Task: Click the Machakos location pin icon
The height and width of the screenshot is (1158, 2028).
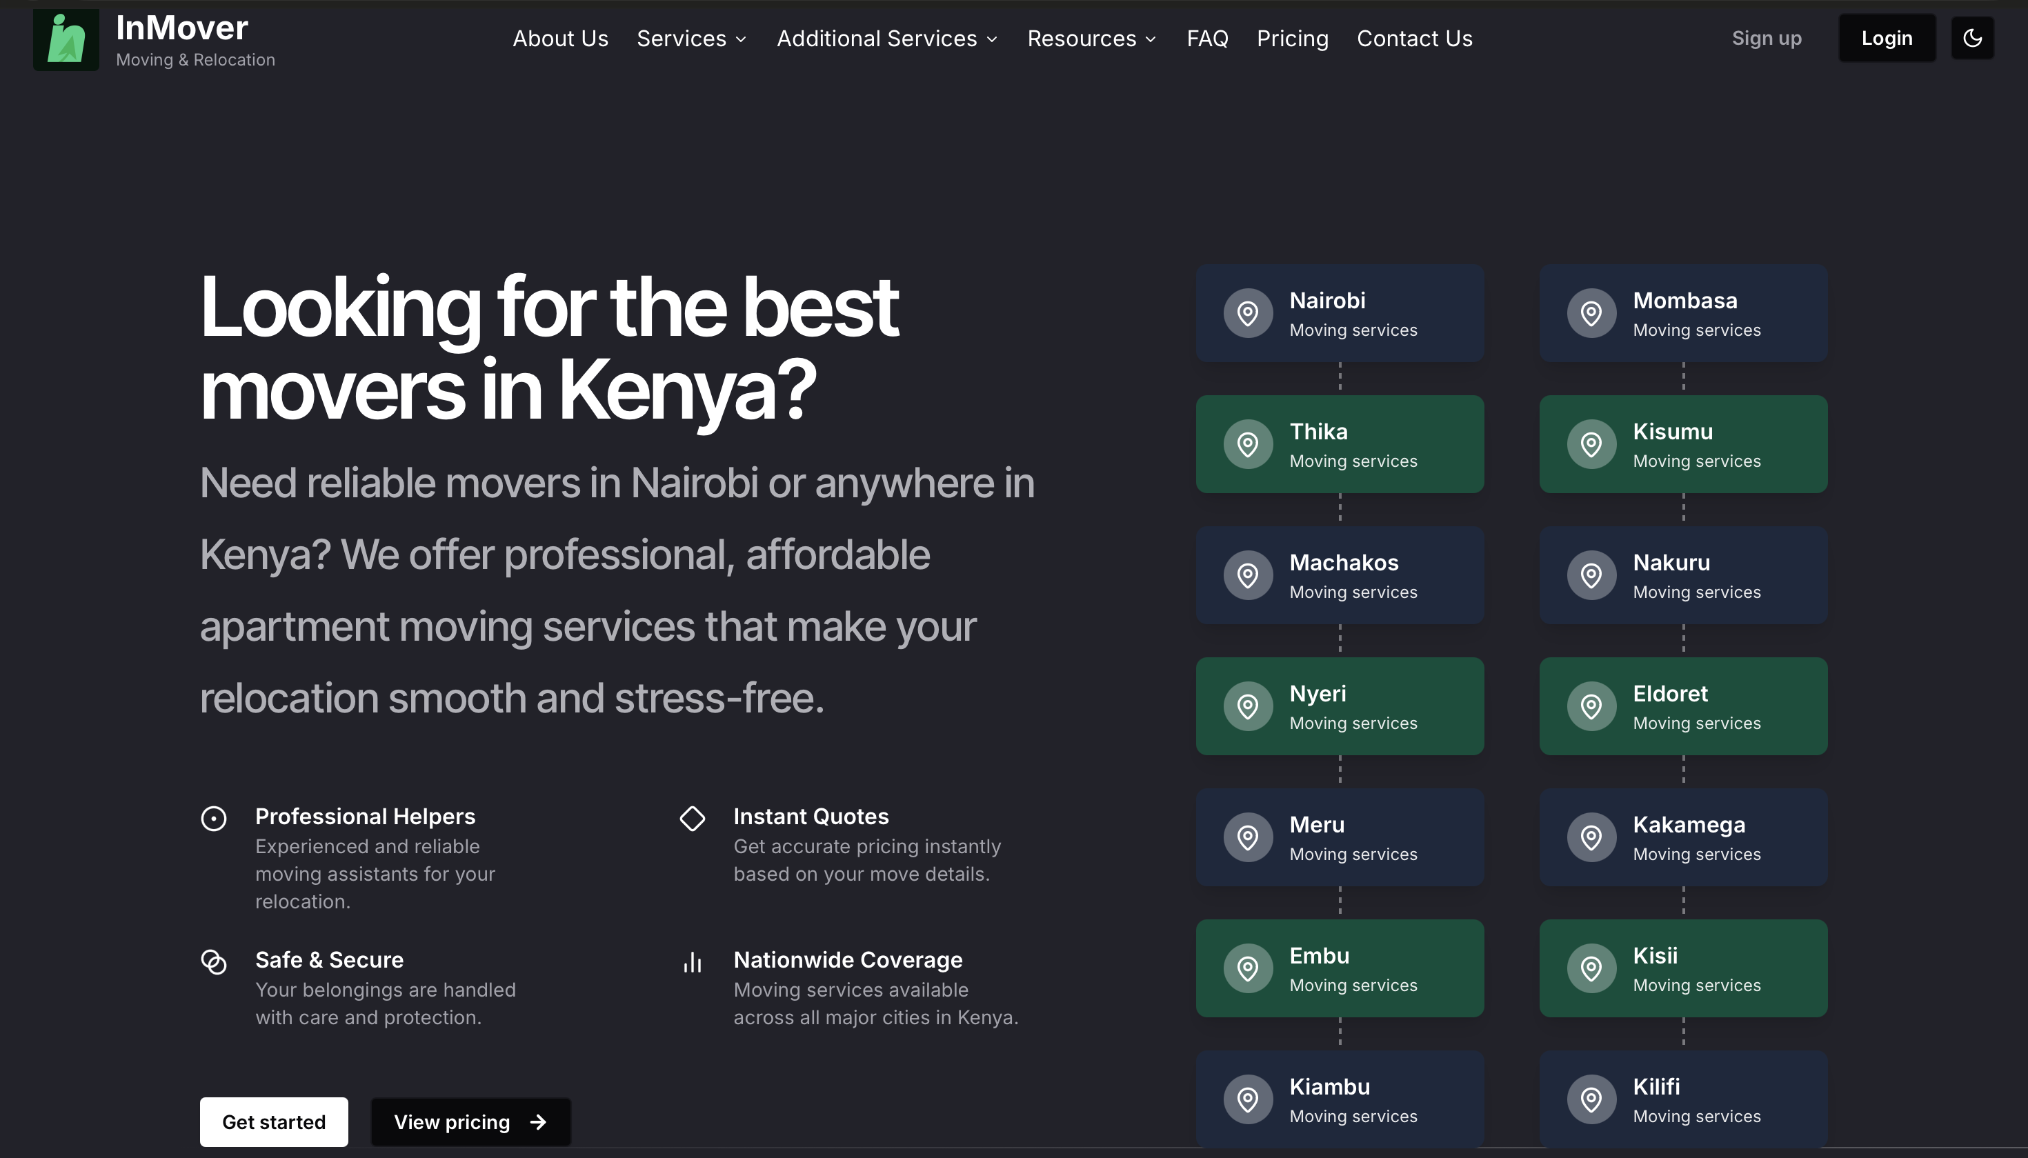Action: [1248, 575]
